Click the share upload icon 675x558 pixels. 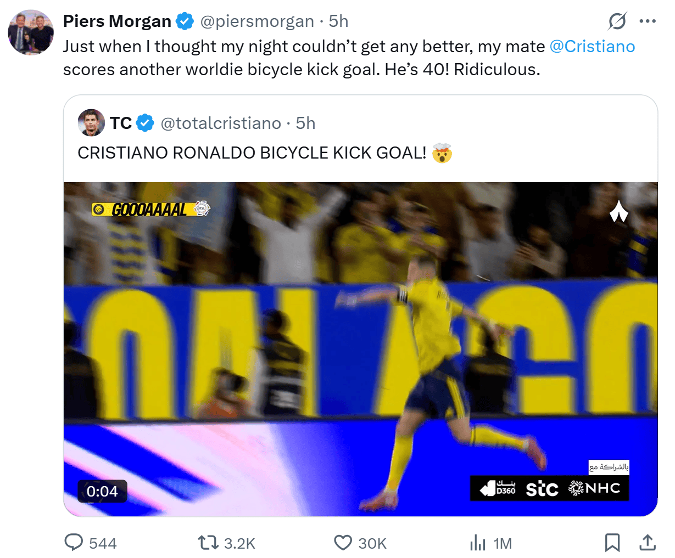[x=648, y=543]
